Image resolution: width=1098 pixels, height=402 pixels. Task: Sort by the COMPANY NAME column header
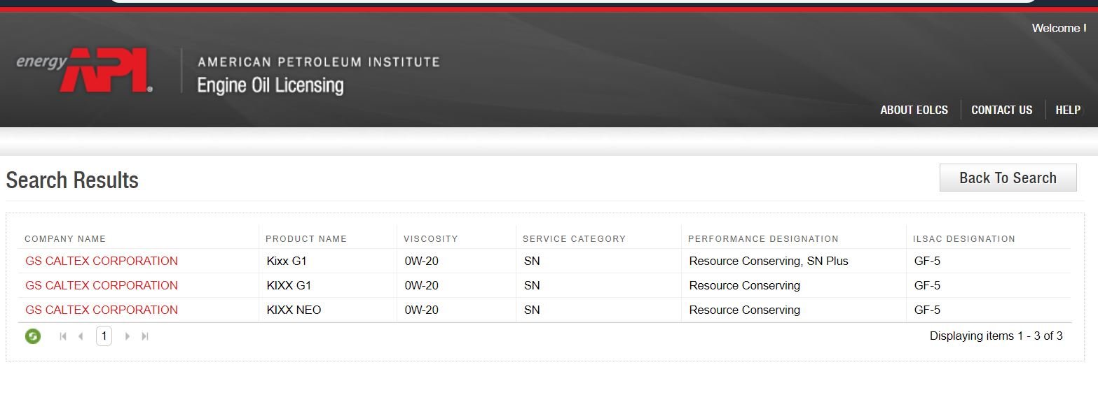coord(65,238)
